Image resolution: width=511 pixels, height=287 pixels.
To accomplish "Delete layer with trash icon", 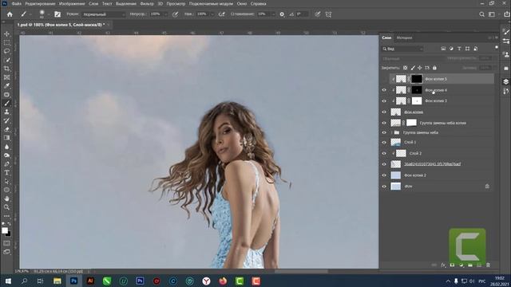I will click(x=488, y=265).
